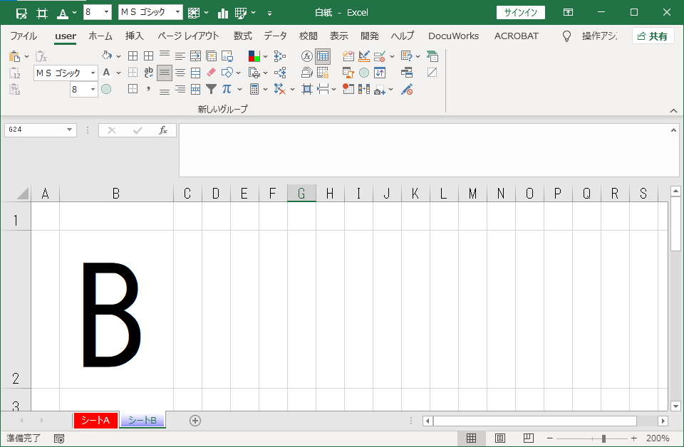Open the customize quick access toolbar dropdown
The image size is (684, 447).
(x=269, y=14)
